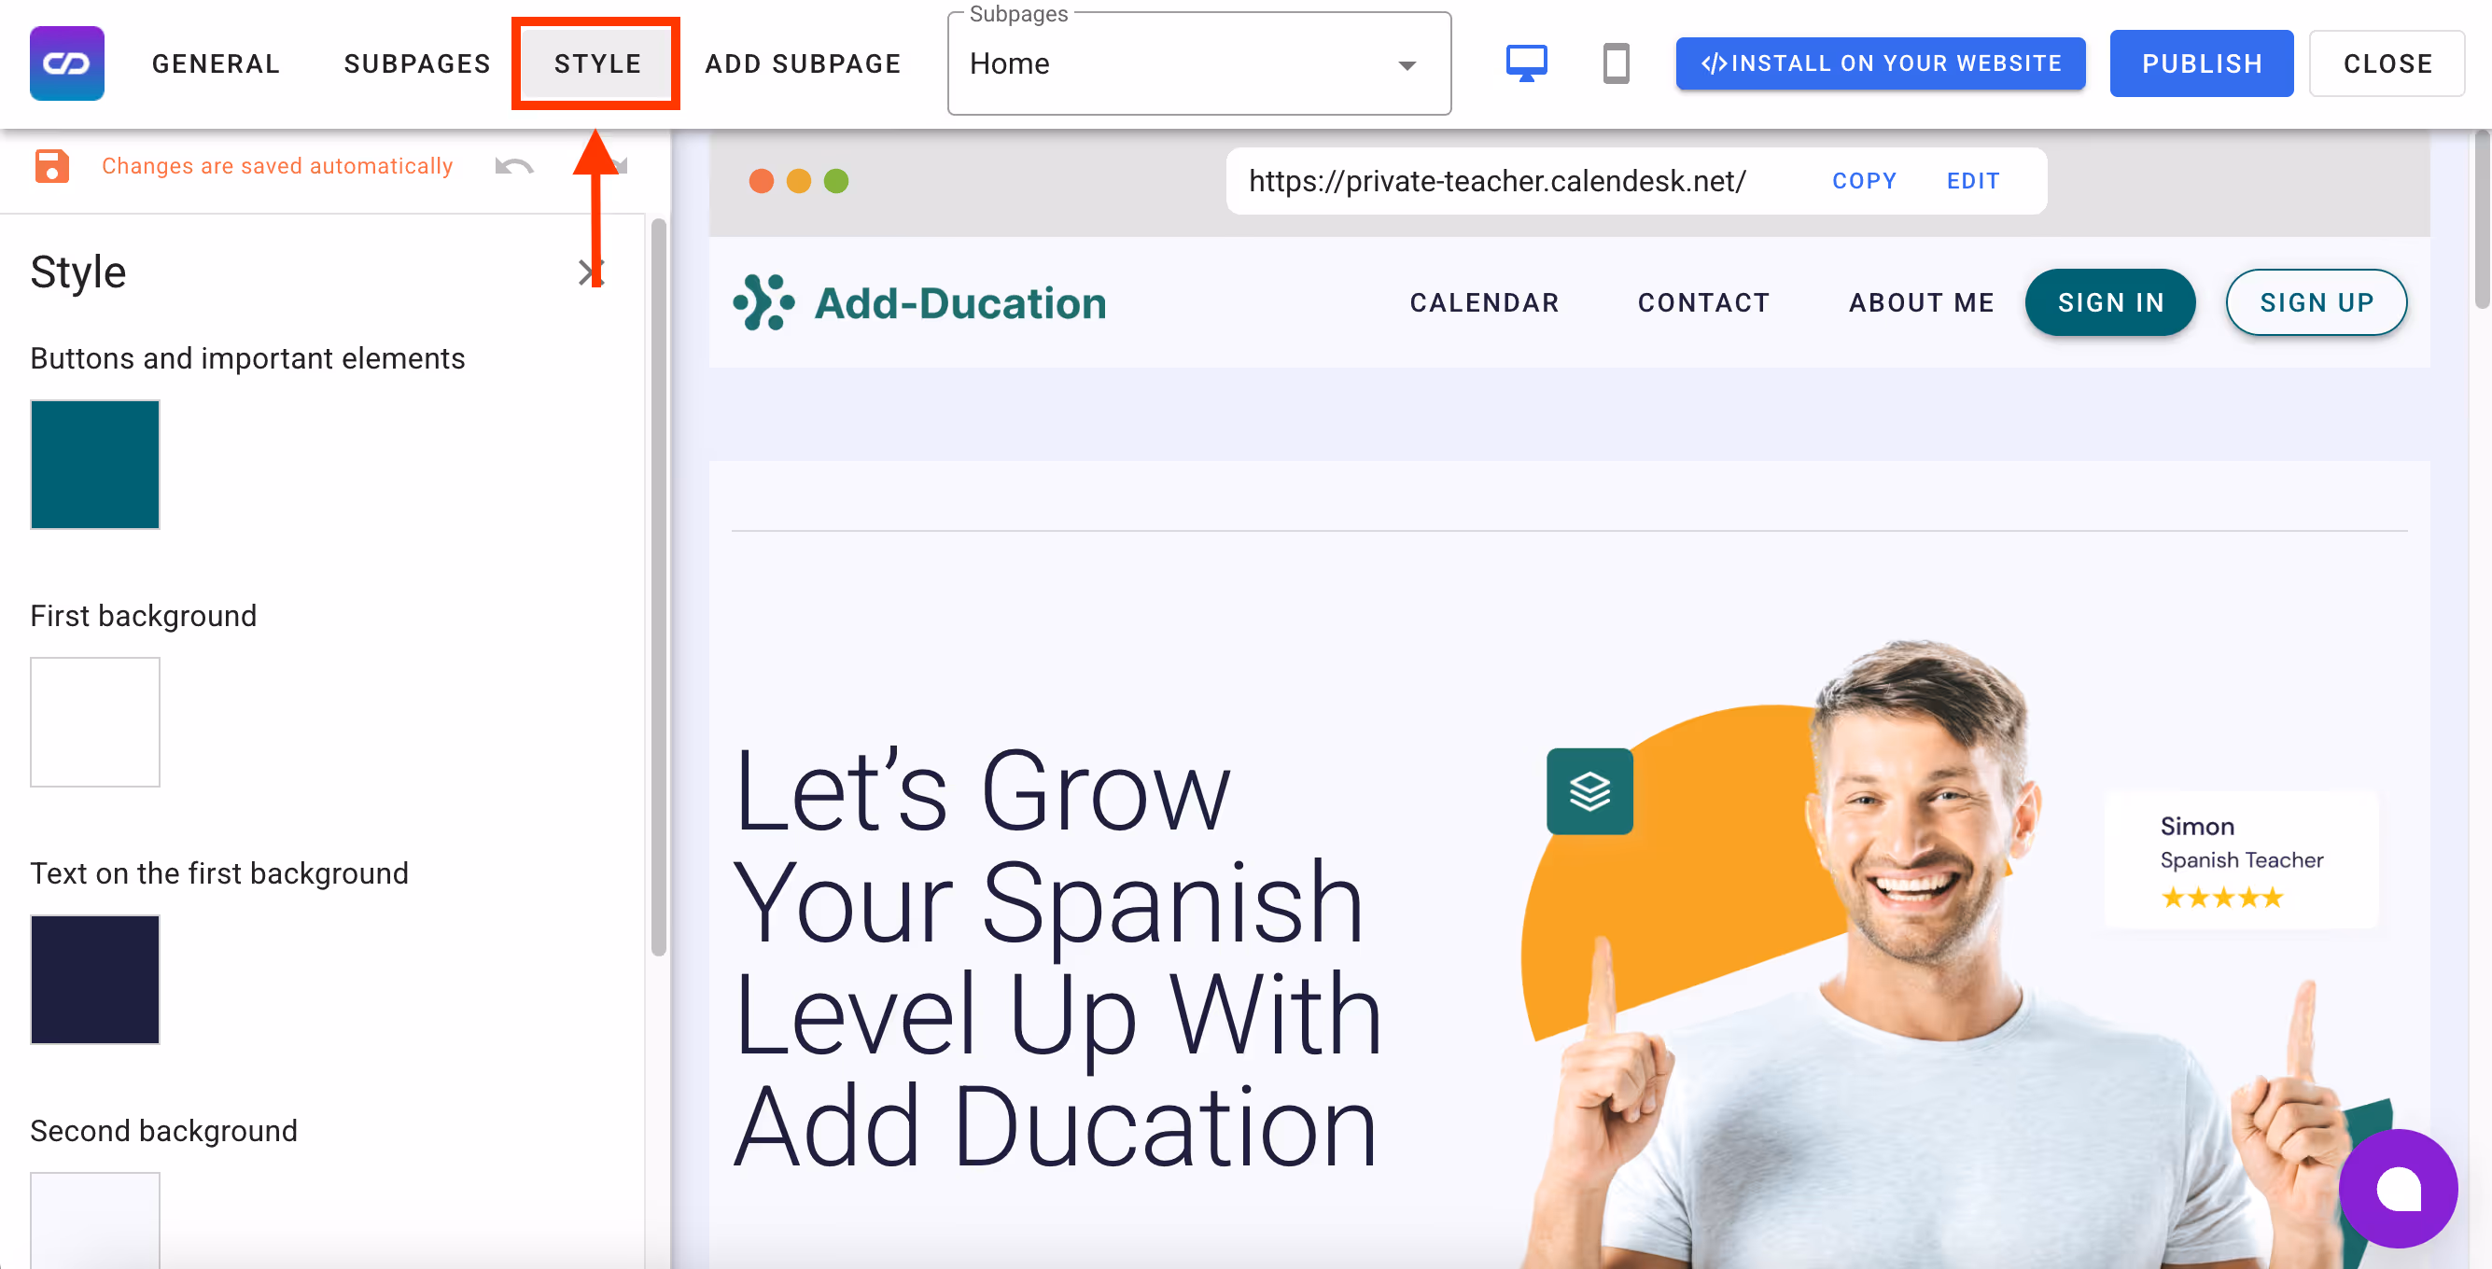Pick the Text on first background color
This screenshot has width=2492, height=1269.
(x=95, y=979)
